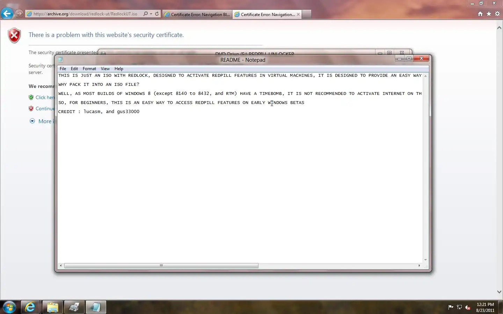The image size is (503, 314).
Task: Close the Internet Explorer window
Action: pyautogui.click(x=494, y=3)
